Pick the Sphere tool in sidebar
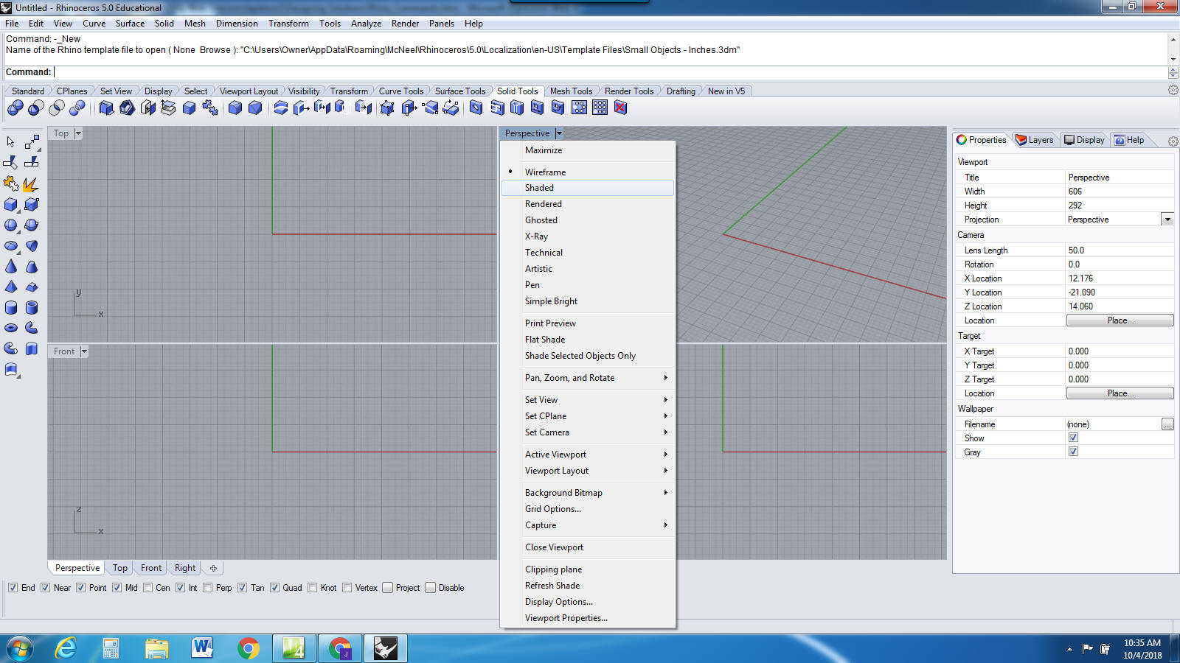 11,225
